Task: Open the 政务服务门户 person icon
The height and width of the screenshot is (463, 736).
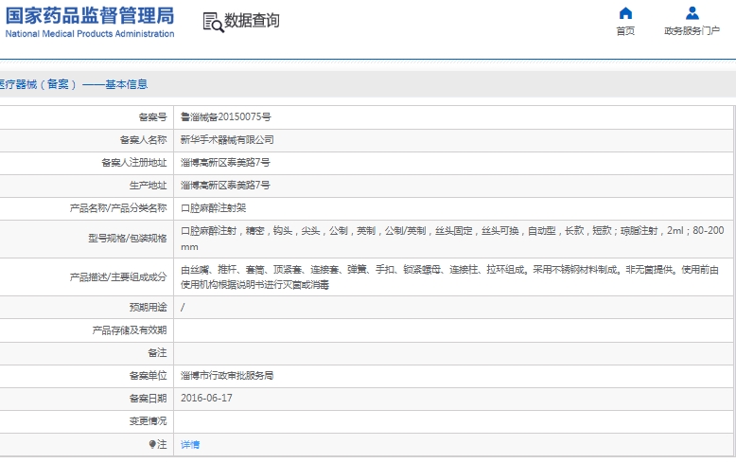Action: [692, 12]
